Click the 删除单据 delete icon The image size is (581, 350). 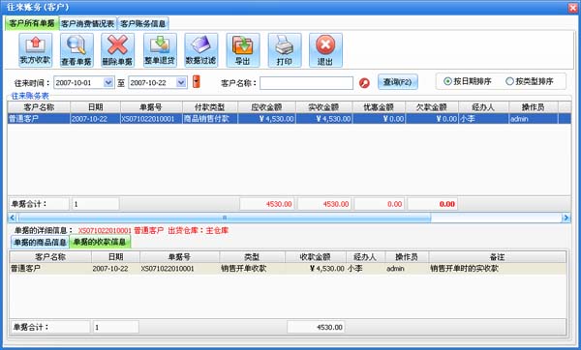[118, 50]
